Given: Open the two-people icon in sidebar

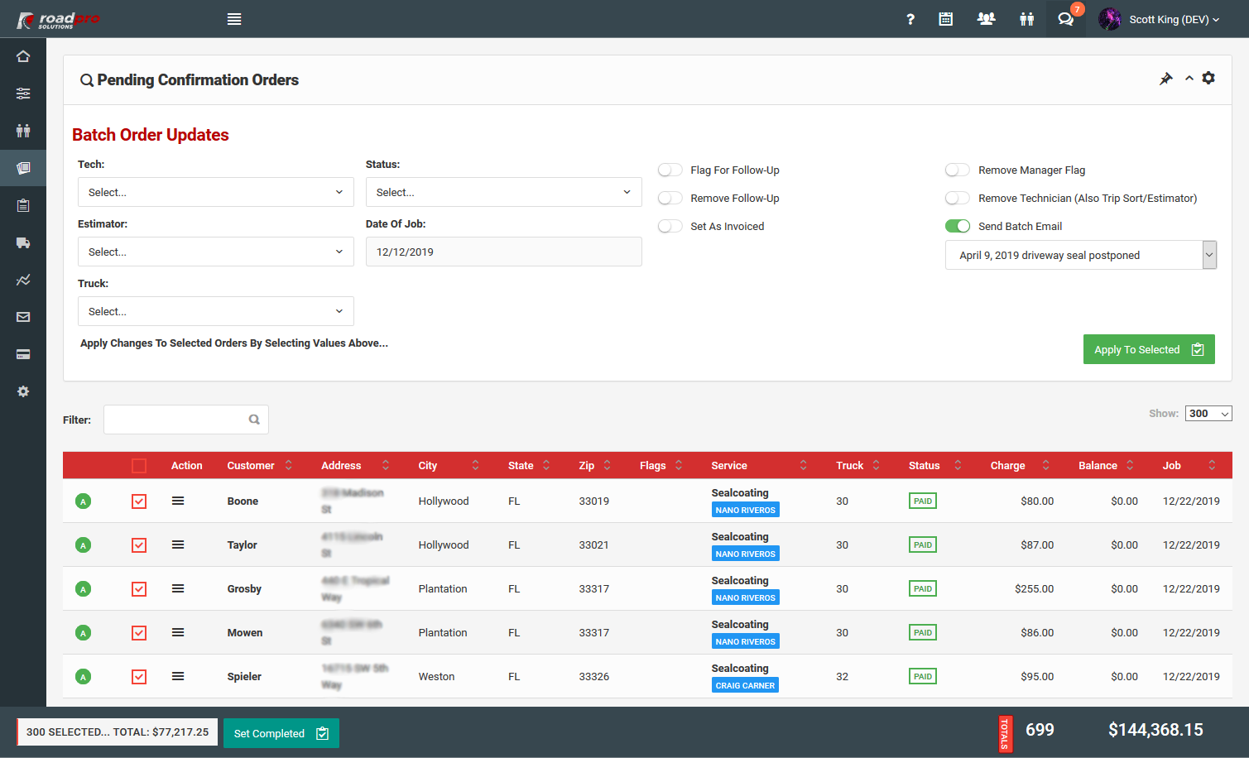Looking at the screenshot, I should (23, 131).
